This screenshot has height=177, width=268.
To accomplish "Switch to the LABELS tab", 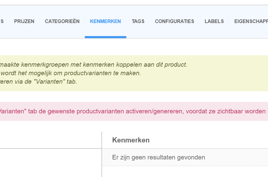I will coord(214,21).
